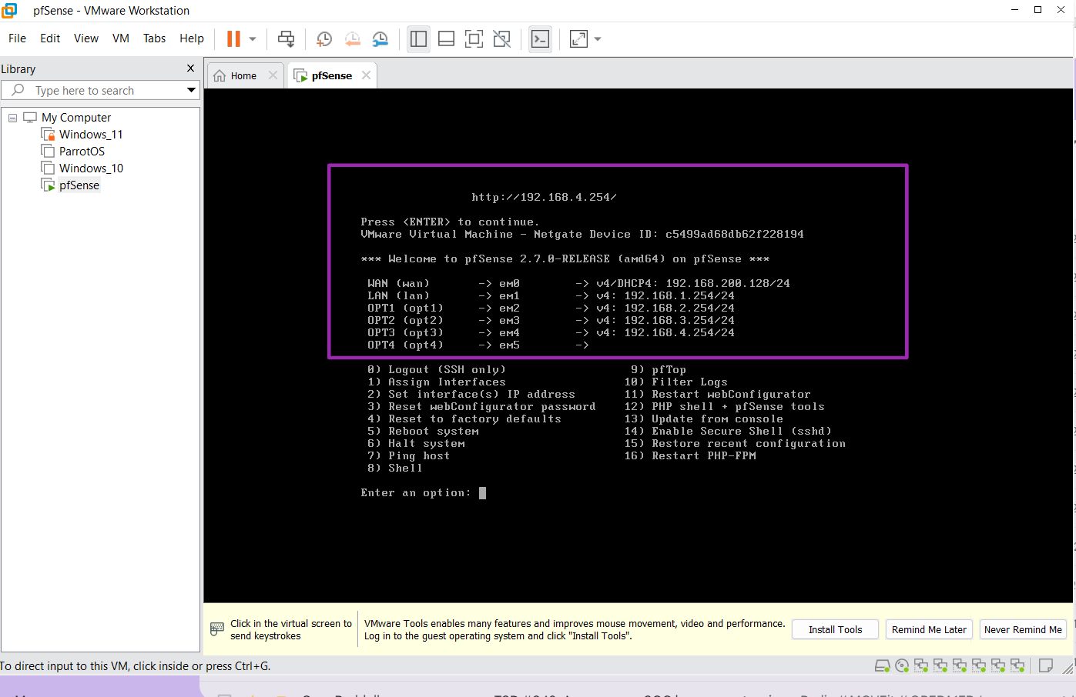Select the Windows_10 virtual machine
Viewport: 1076px width, 697px height.
coord(91,168)
